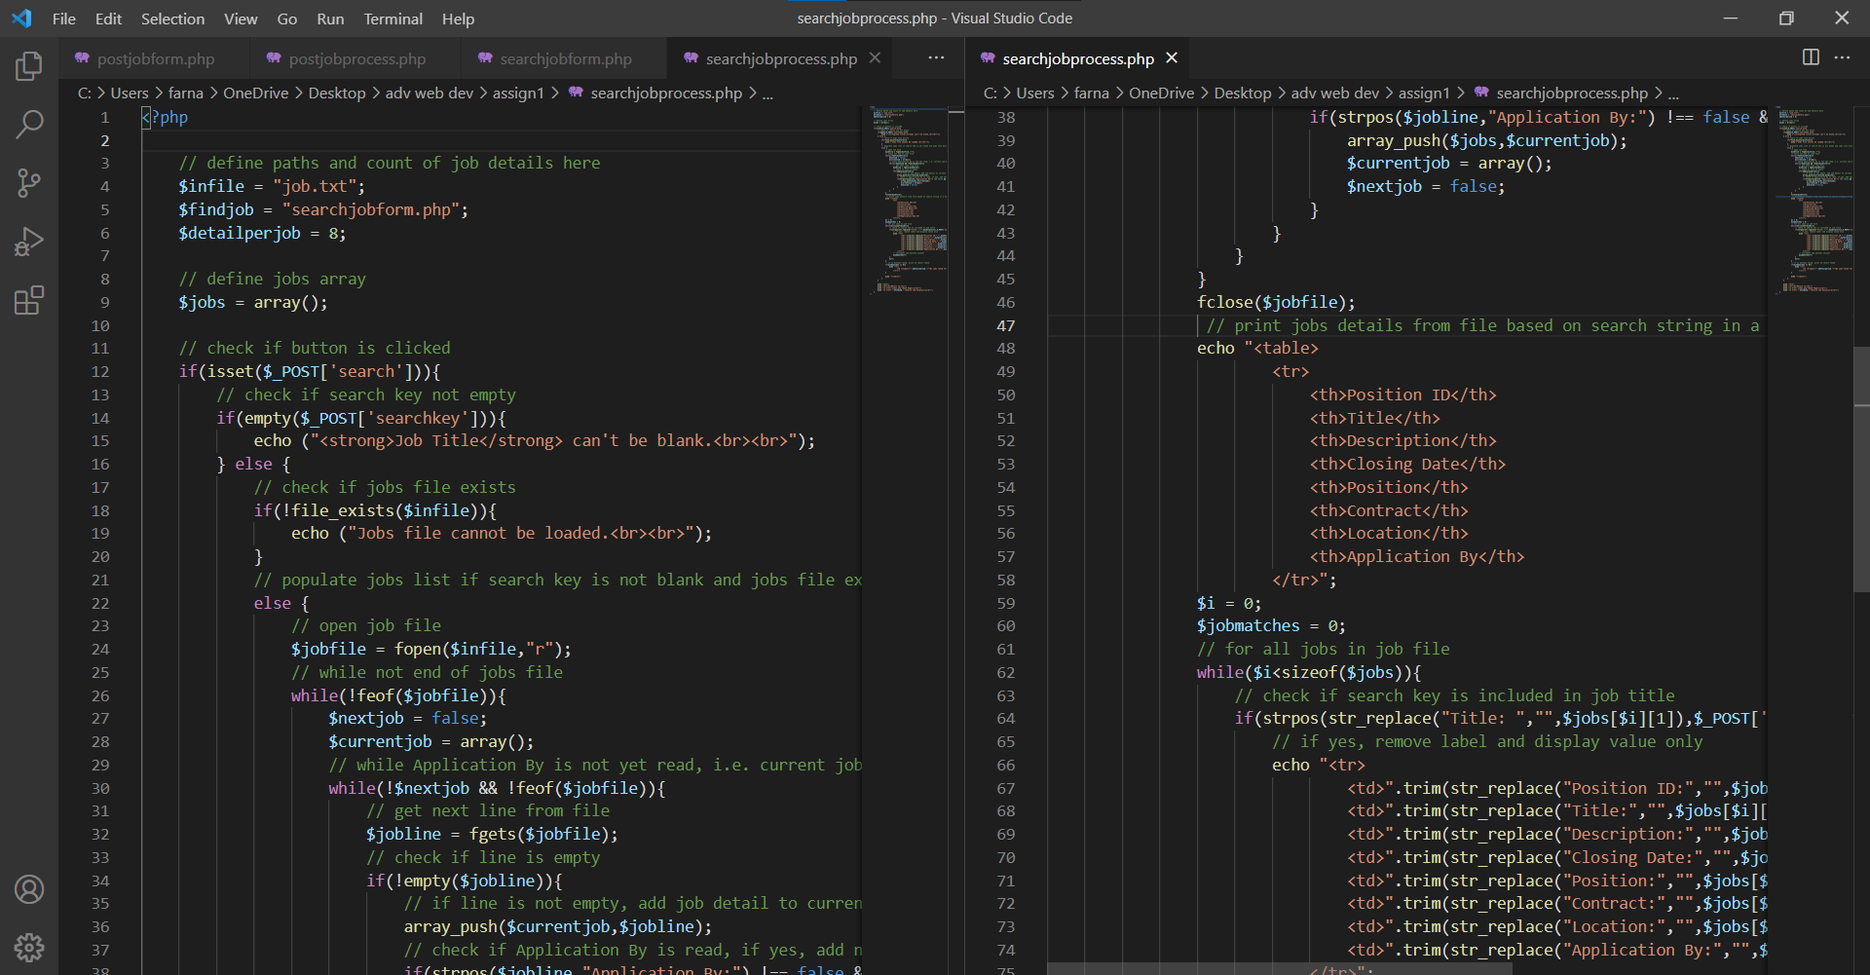
Task: Split the right editor group
Action: pyautogui.click(x=1811, y=57)
